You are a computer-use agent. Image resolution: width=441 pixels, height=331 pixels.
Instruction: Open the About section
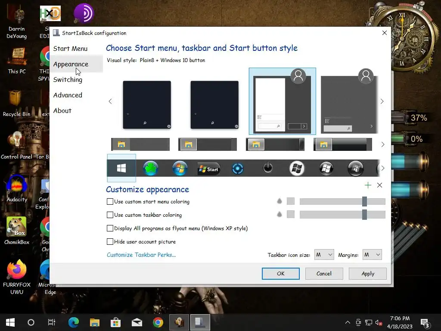click(x=62, y=111)
